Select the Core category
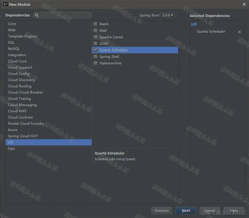 [x=48, y=24]
